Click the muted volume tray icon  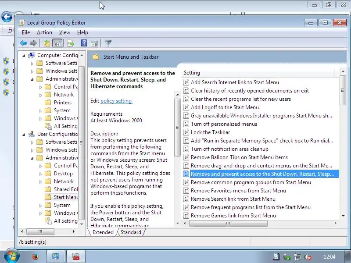pyautogui.click(x=308, y=257)
